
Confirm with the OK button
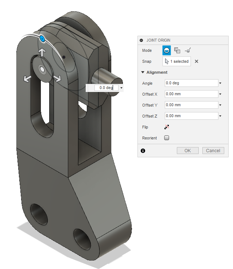187,150
